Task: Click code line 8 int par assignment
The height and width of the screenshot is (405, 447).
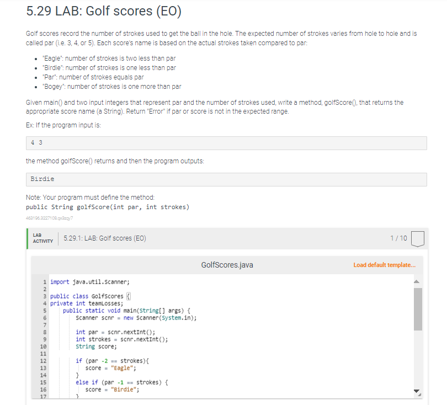Action: click(x=115, y=332)
